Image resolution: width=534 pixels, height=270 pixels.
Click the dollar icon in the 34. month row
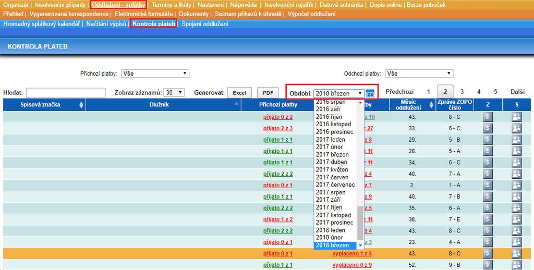coord(488,163)
